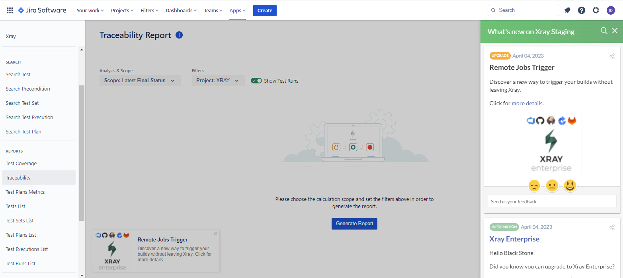Screen dimensions: 623x278
Task: Expand the Your work menu
Action: [90, 10]
